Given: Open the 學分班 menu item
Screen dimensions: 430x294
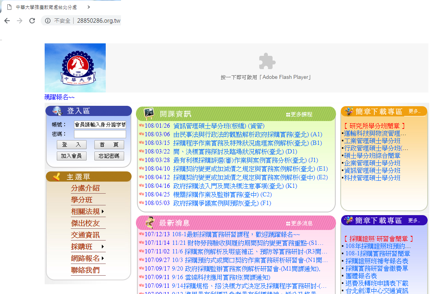Looking at the screenshot, I should [82, 200].
